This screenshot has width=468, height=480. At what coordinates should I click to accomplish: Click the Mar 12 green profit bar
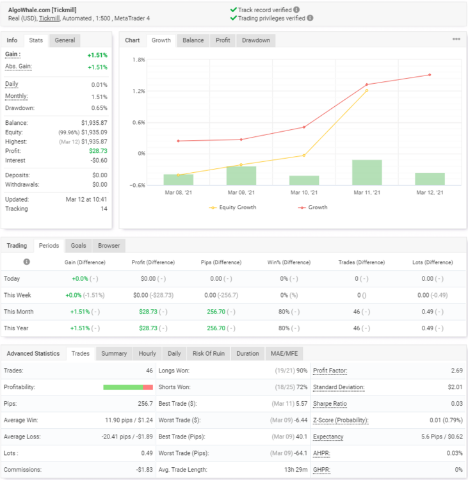pos(430,179)
